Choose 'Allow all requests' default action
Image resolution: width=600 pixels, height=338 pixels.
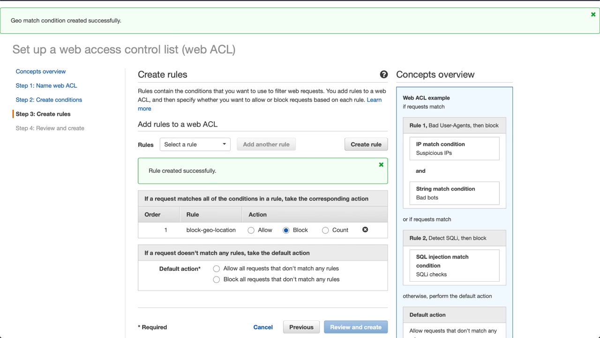[216, 269]
